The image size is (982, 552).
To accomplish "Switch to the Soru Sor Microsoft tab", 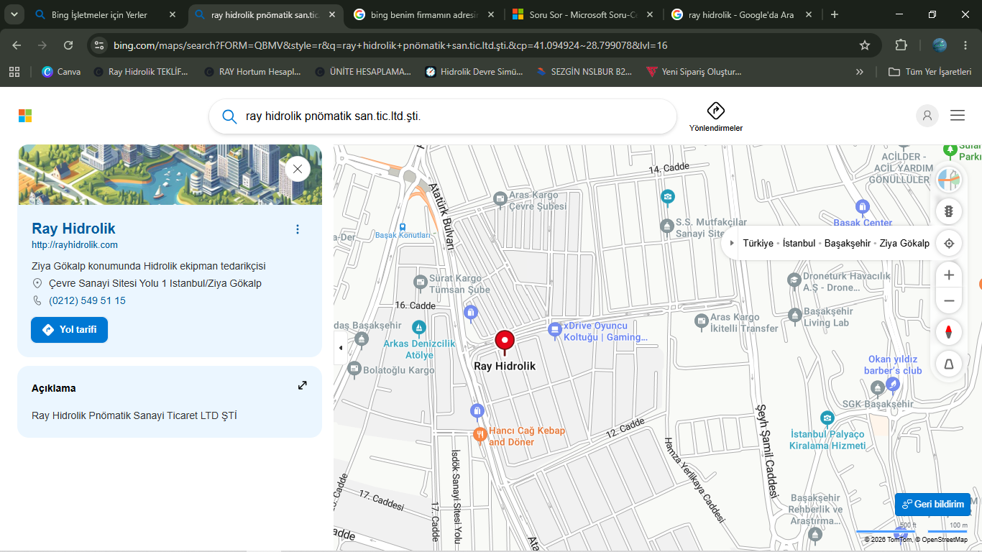I will coord(582,14).
